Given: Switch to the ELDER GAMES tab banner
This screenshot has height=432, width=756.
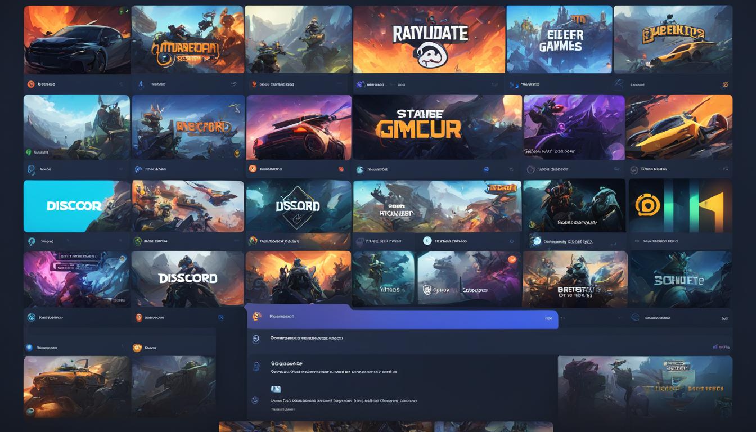Looking at the screenshot, I should [560, 39].
